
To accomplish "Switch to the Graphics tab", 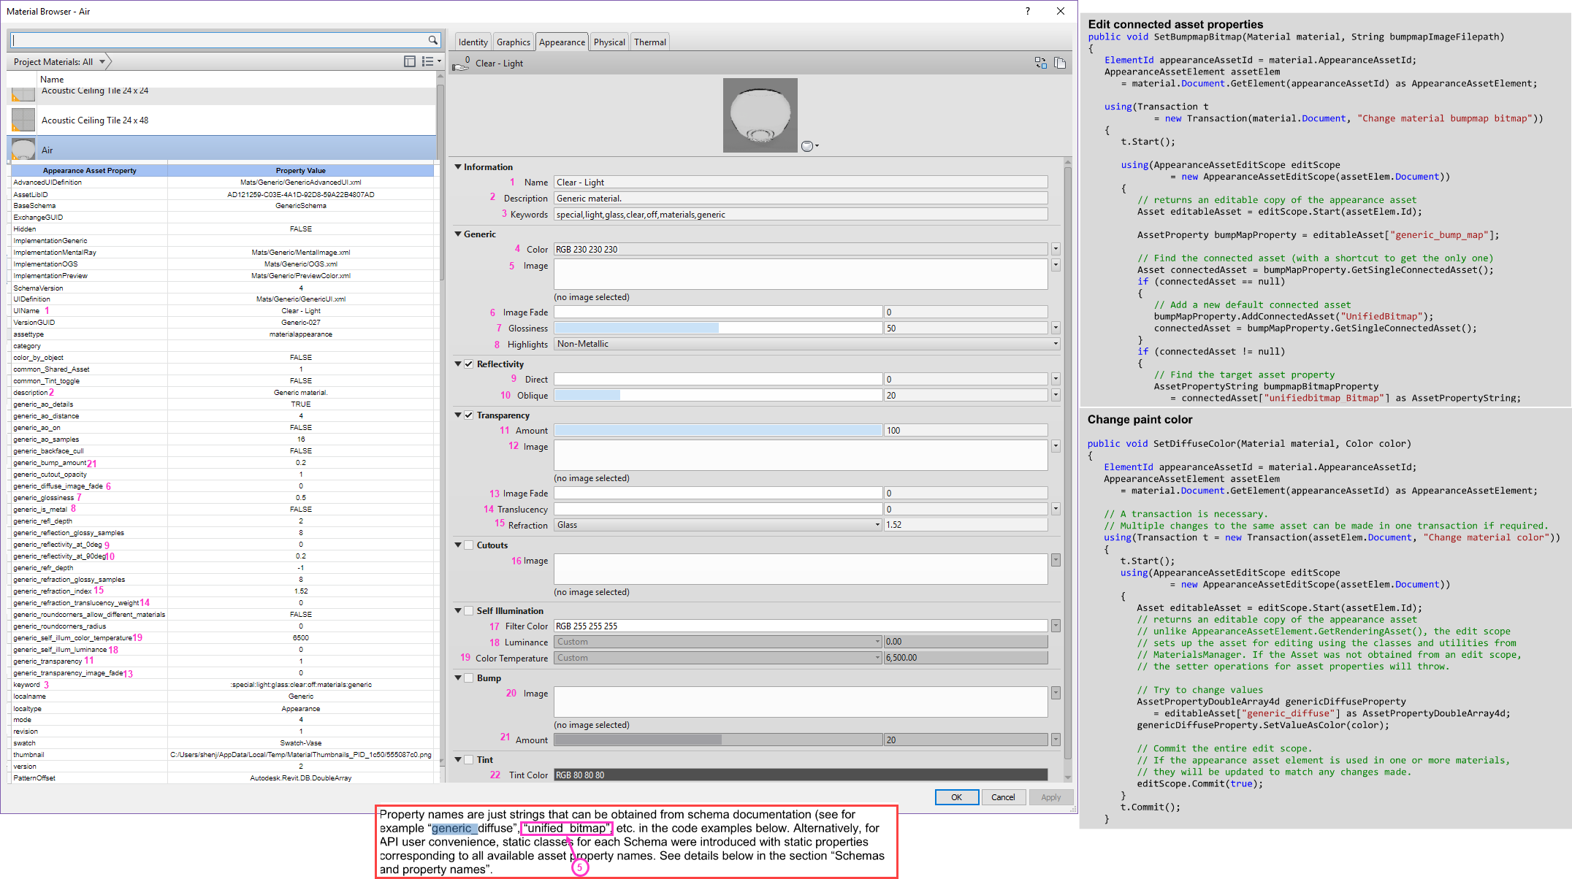I will [513, 42].
